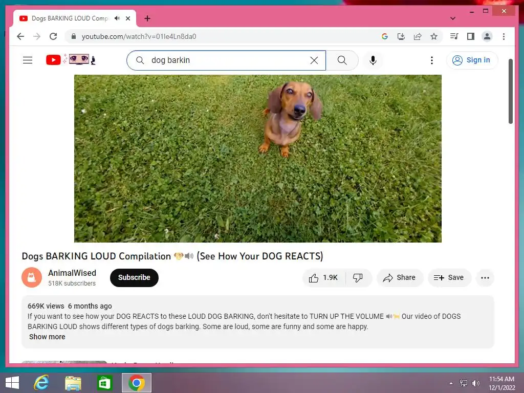Like the video with thumbs up
This screenshot has width=524, height=393.
[x=323, y=278]
